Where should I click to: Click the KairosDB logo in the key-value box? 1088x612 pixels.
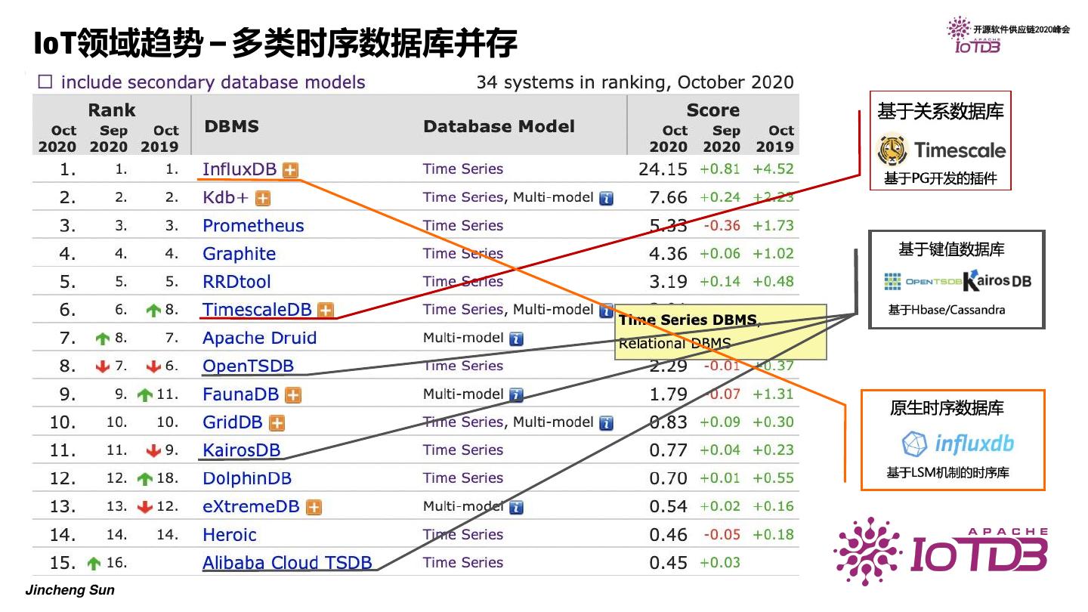tap(997, 280)
